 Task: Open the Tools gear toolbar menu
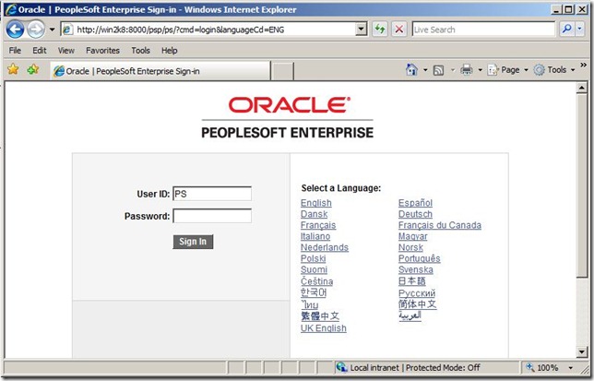[x=554, y=70]
